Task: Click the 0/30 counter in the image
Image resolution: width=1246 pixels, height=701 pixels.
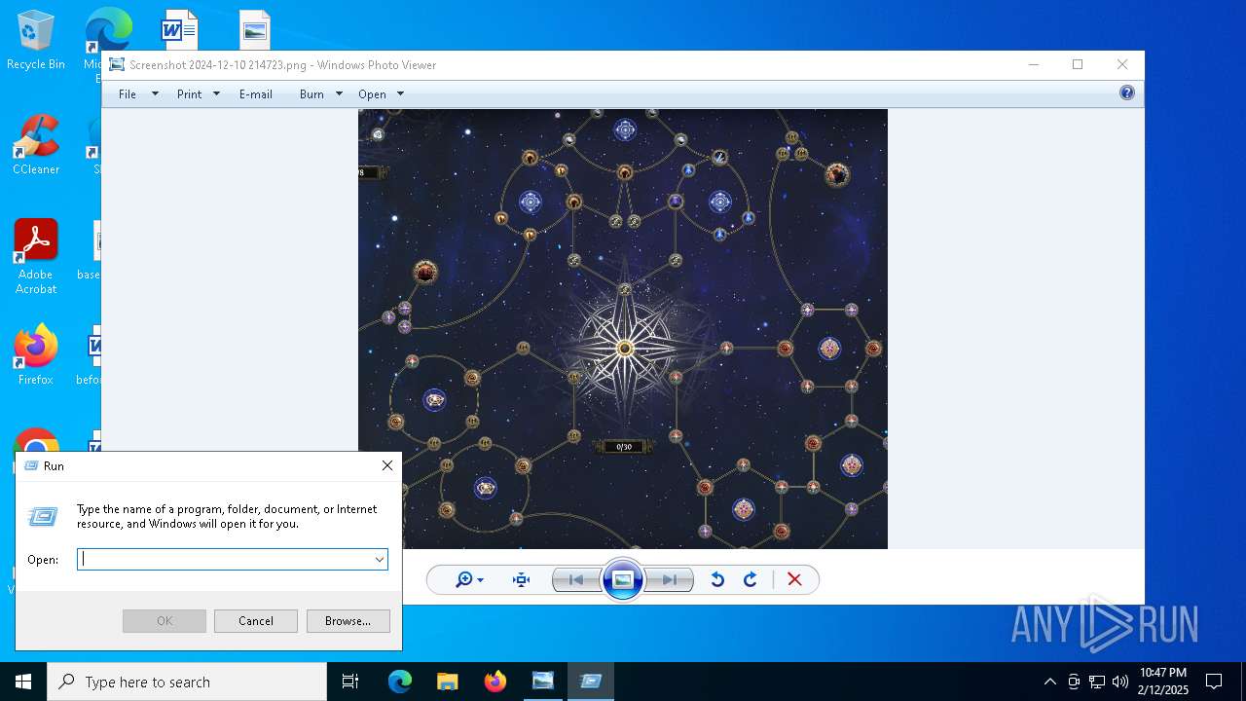Action: (624, 447)
